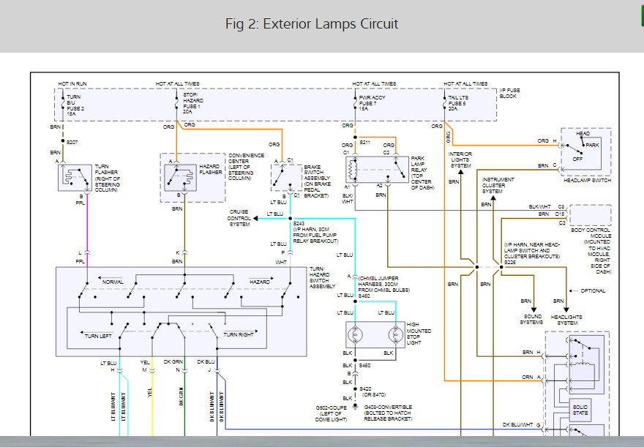The height and width of the screenshot is (447, 644).
Task: Click the 'PWR ACCY FUSE 7 15A' label
Action: click(372, 103)
